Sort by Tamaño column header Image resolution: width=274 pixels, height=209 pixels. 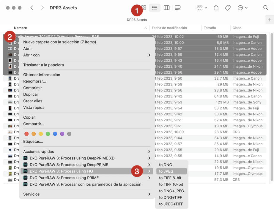click(x=210, y=28)
